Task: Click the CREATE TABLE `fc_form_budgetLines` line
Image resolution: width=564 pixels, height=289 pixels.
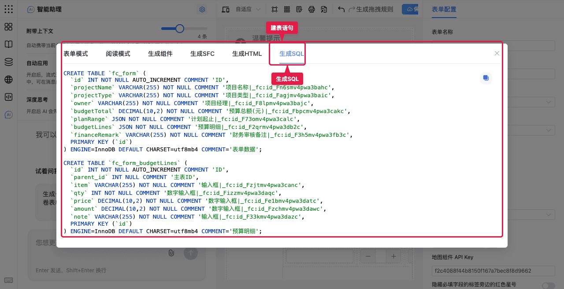Action: click(125, 163)
